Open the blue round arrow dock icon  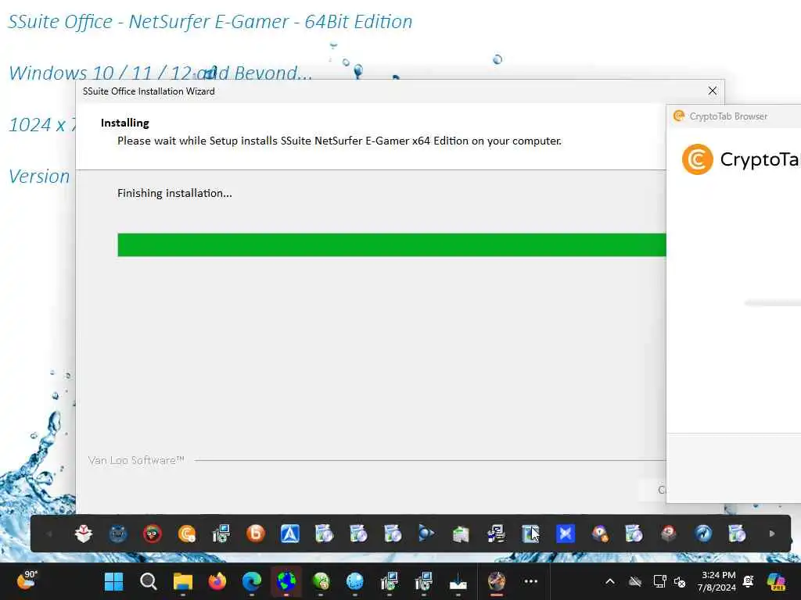703,534
